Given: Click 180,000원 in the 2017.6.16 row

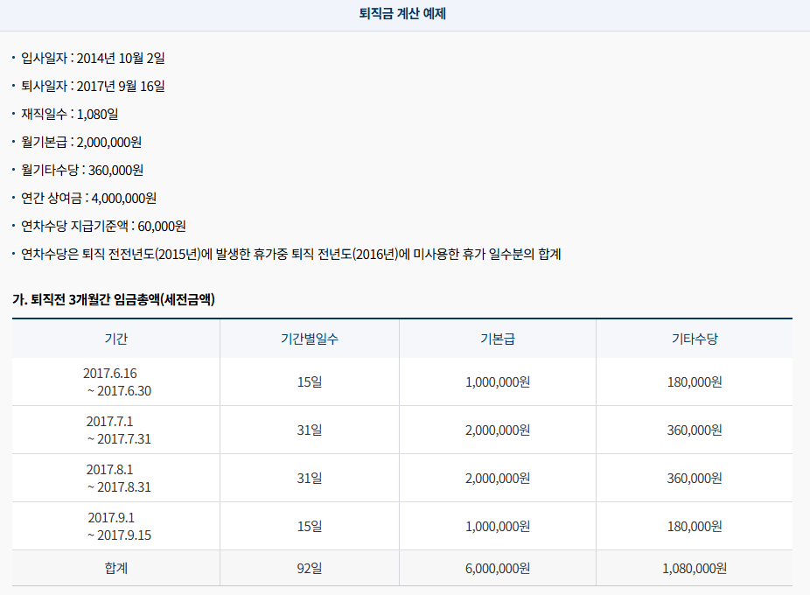Looking at the screenshot, I should [695, 382].
